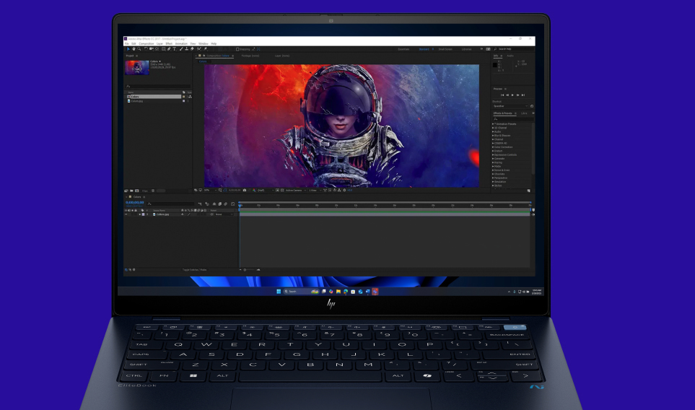Click the Small Screen workspace button
695x410 pixels.
pos(445,49)
